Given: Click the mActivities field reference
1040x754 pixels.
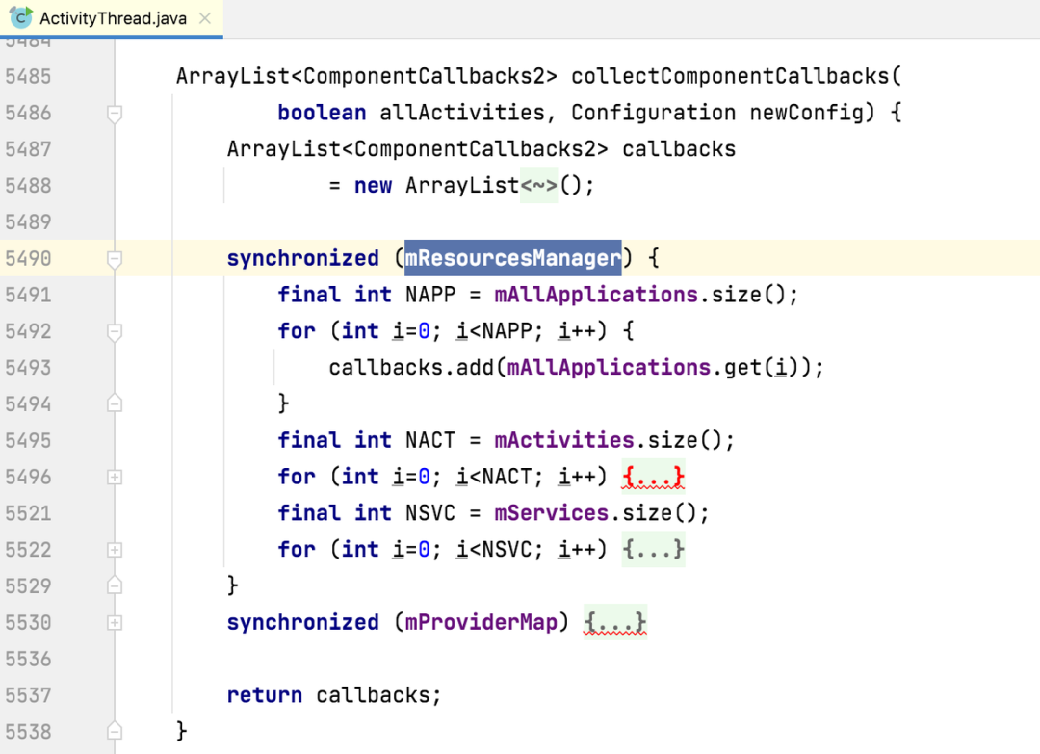Looking at the screenshot, I should (564, 440).
